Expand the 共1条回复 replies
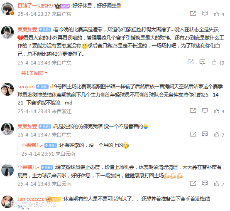Viewport: 230px width, 211px height. [x=34, y=73]
